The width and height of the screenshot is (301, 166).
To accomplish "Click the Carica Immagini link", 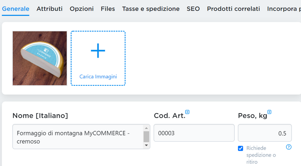I will tap(98, 76).
